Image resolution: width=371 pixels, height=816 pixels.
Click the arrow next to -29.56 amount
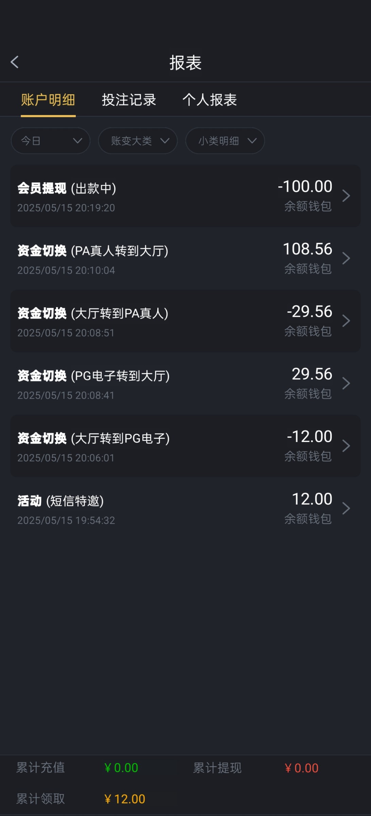pos(346,321)
